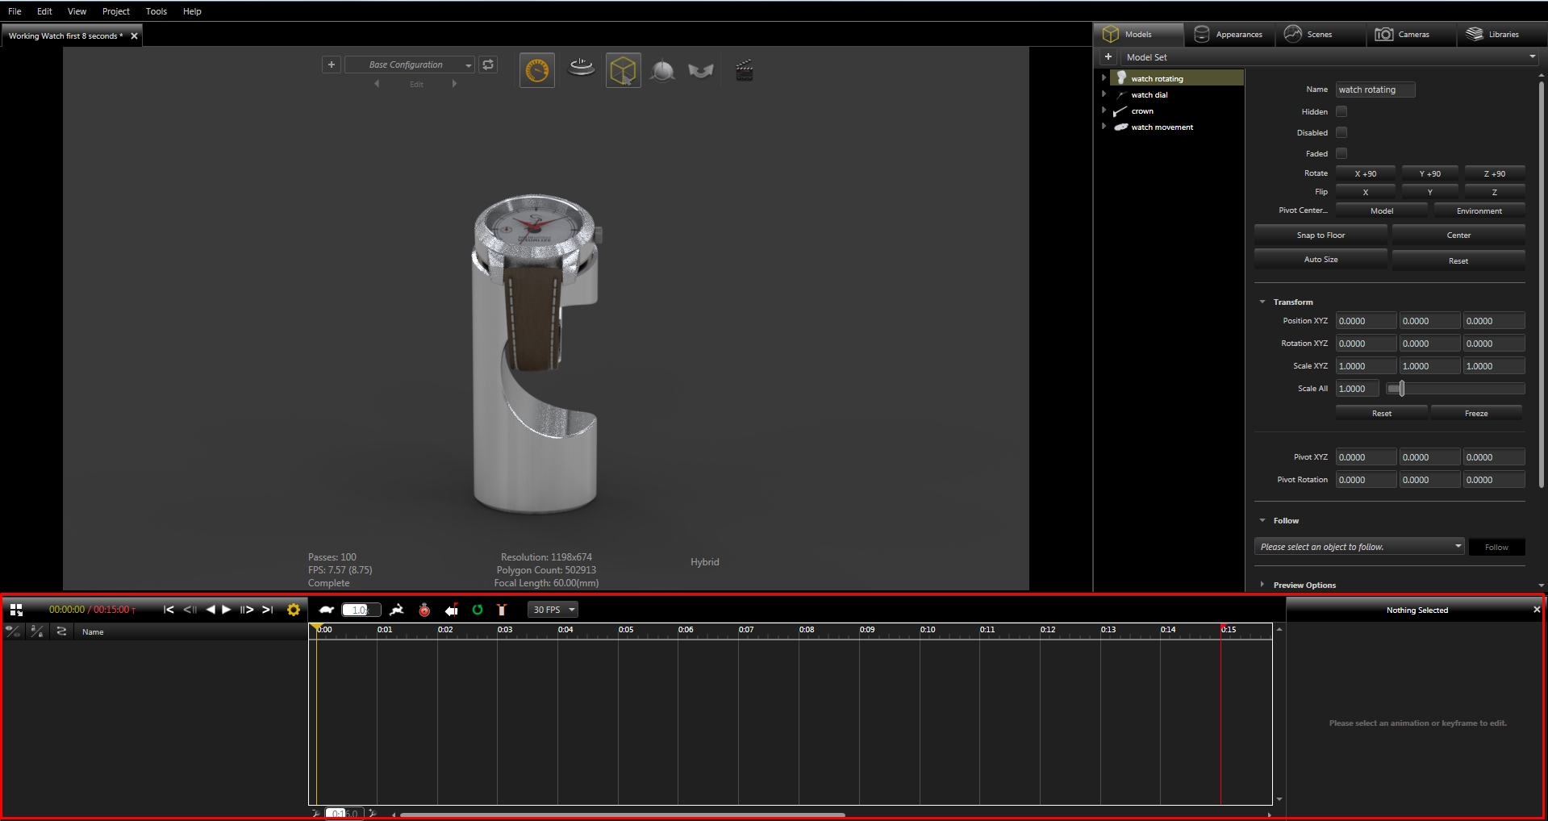Select the yellow cube object manipulation tool
Screen dimensions: 1548x821
[x=623, y=71]
